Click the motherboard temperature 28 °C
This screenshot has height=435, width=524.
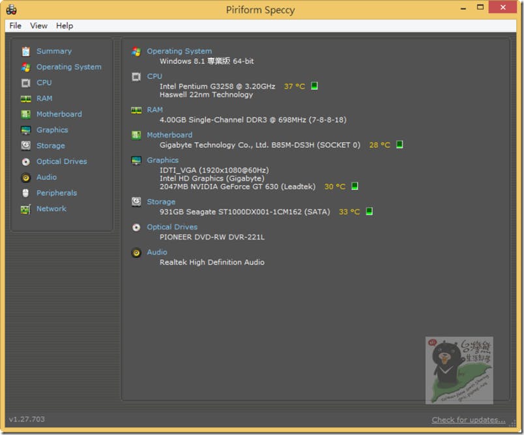(x=379, y=145)
